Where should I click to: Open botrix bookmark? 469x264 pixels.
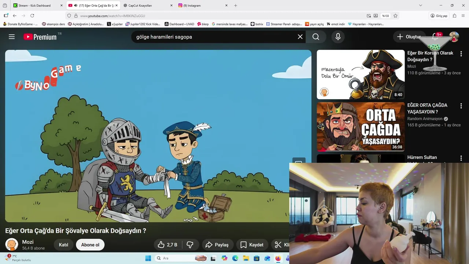tap(257, 24)
